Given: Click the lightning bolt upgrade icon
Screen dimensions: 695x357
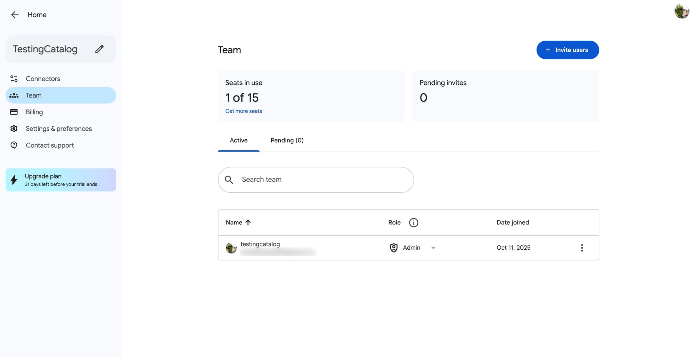Looking at the screenshot, I should tap(14, 180).
